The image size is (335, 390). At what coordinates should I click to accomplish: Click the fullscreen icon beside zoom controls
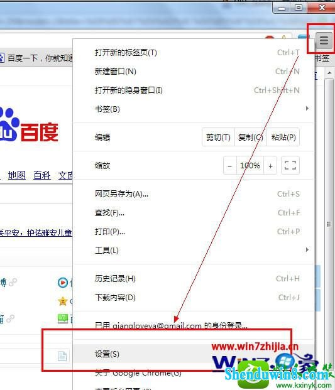(290, 165)
